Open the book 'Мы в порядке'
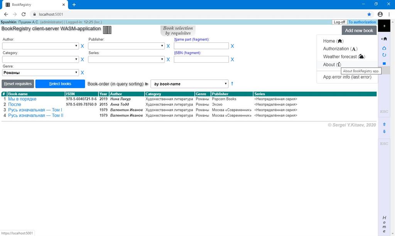 22,99
